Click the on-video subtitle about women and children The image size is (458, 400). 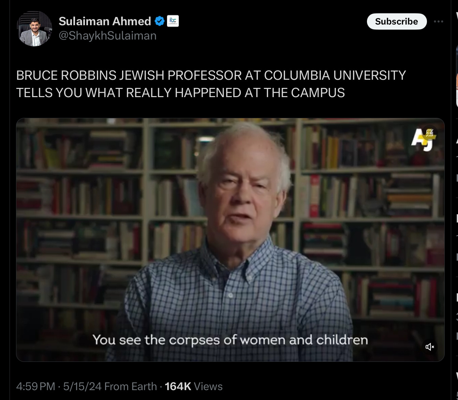(230, 340)
